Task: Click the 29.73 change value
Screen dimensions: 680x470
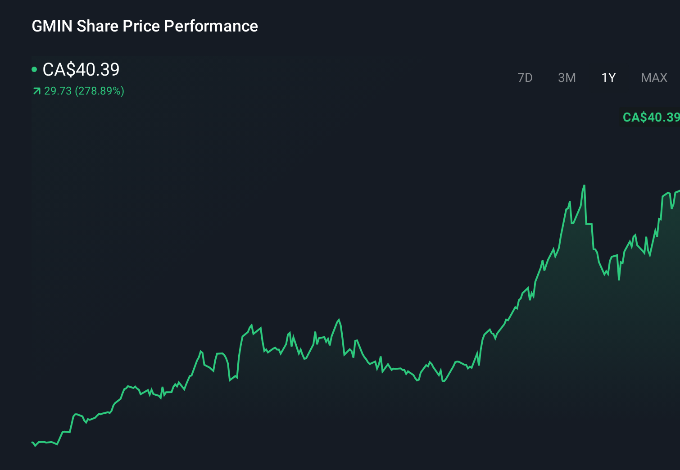Action: [x=57, y=91]
